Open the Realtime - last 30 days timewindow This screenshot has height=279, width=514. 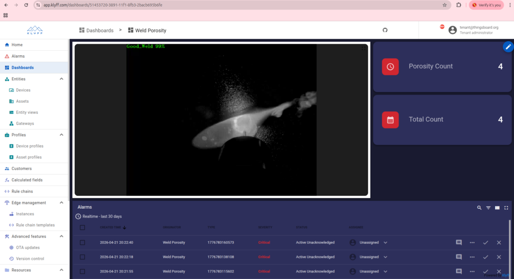[98, 216]
